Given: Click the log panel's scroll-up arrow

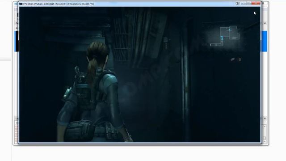Looking at the screenshot, I should (265, 127).
